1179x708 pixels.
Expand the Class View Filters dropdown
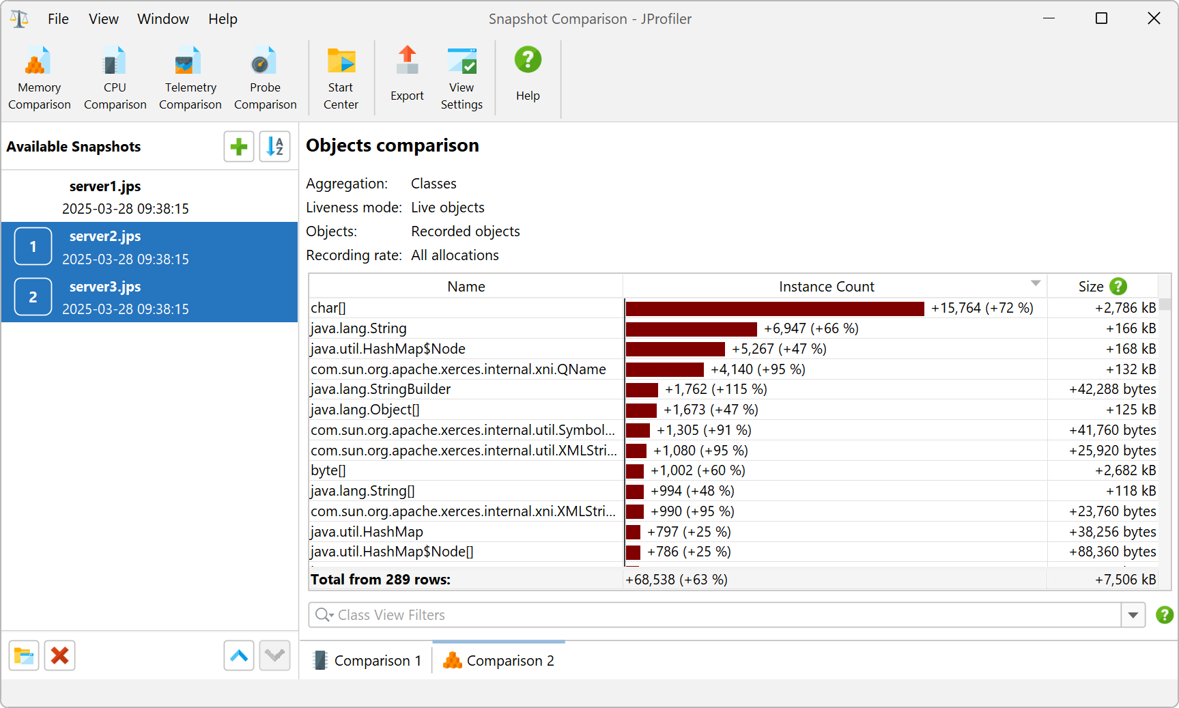point(1133,615)
